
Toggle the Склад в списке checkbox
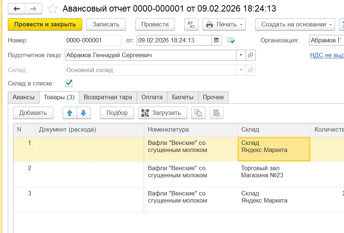tap(69, 83)
